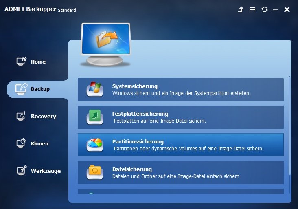Switch to the Recovery tab label
This screenshot has width=298, height=209.
[44, 117]
